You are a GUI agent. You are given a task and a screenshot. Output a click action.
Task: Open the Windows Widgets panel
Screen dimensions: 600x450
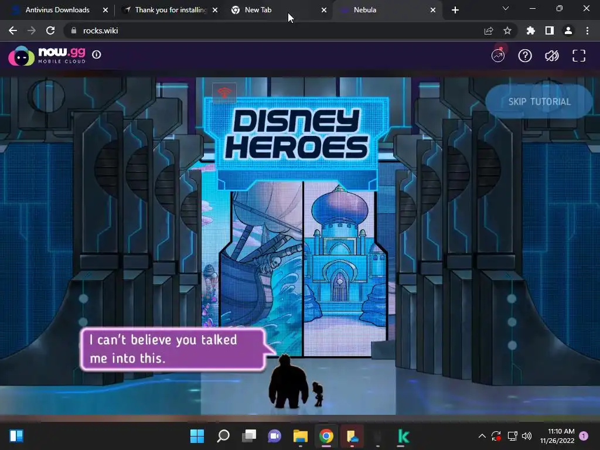click(x=16, y=436)
